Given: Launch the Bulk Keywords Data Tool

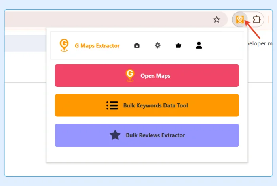Looking at the screenshot, I should (x=147, y=105).
